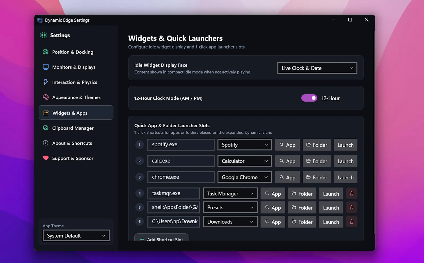Click the Interaction & Physics lightning icon
Image resolution: width=424 pixels, height=263 pixels.
pos(46,82)
